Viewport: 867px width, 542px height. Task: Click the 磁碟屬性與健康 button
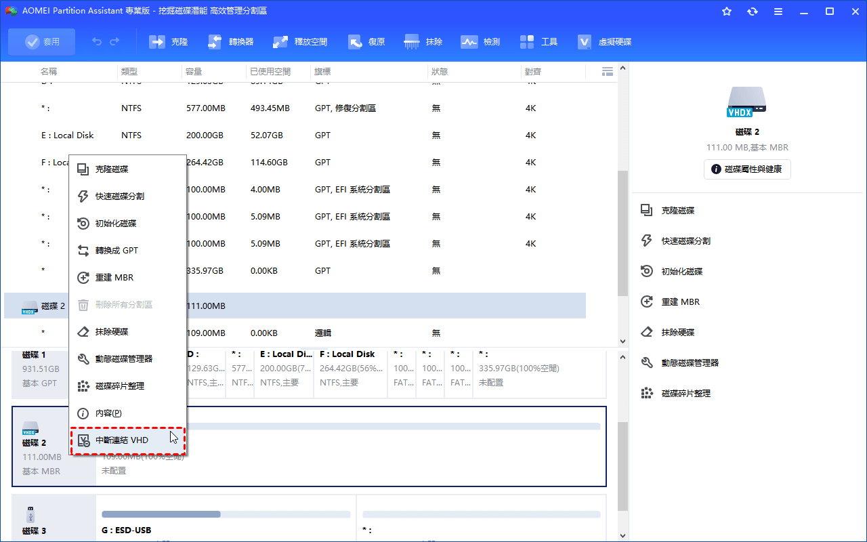(x=747, y=169)
